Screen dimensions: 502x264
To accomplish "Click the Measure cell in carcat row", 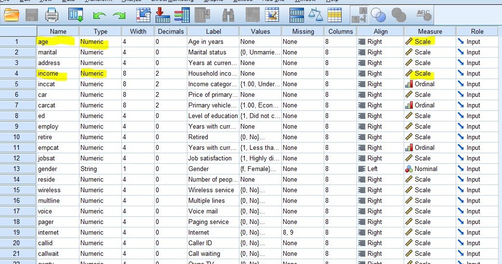I will (x=430, y=106).
